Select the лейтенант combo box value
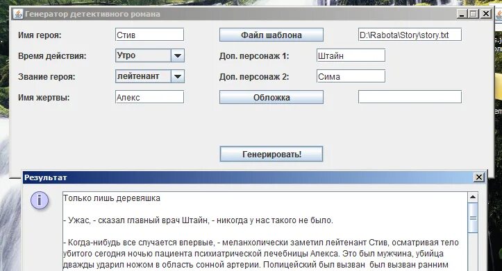This screenshot has height=271, width=502. click(143, 76)
